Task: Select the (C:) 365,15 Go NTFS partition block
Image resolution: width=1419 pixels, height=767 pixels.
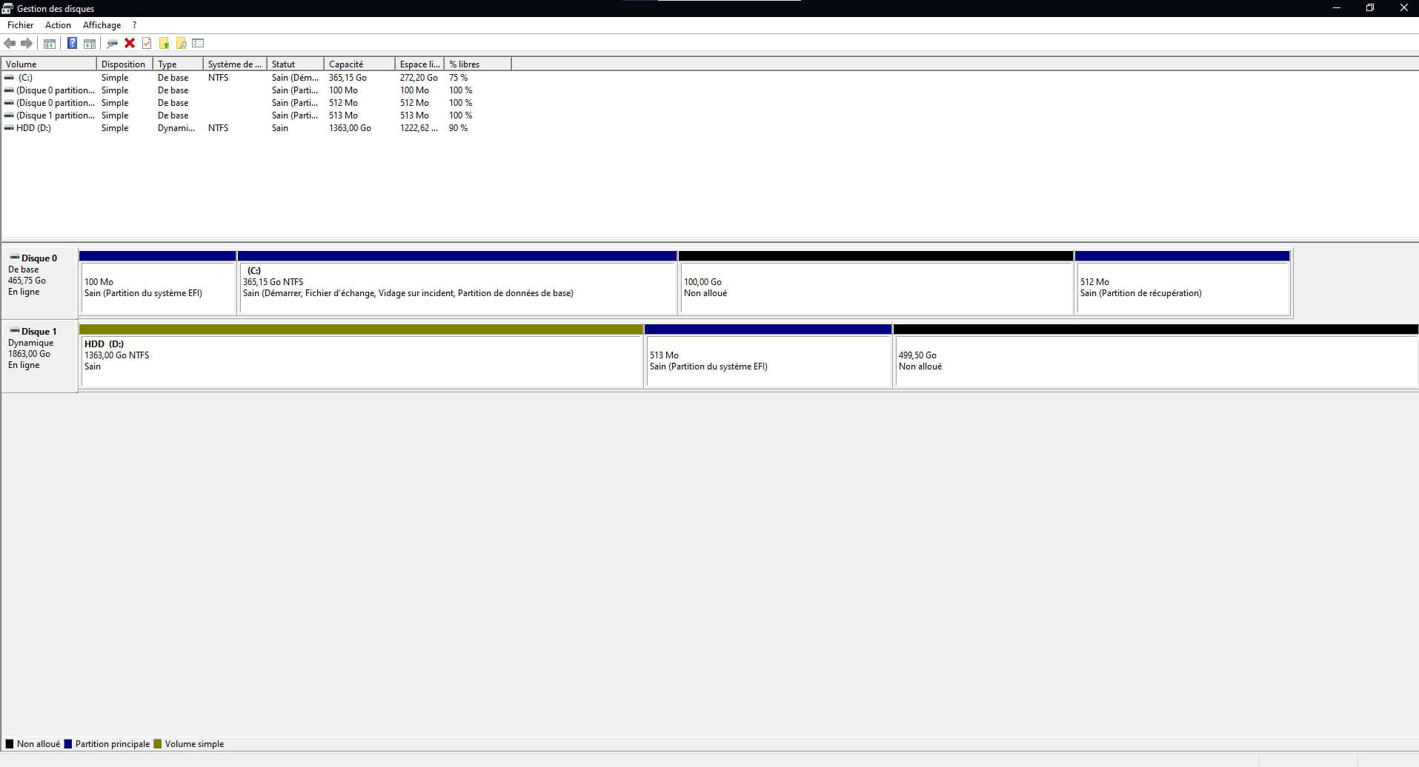Action: (457, 283)
